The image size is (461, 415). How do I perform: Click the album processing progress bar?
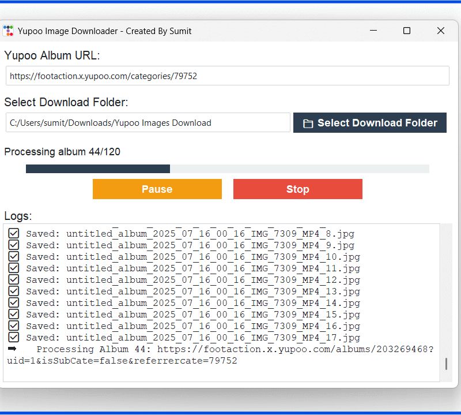click(x=227, y=169)
